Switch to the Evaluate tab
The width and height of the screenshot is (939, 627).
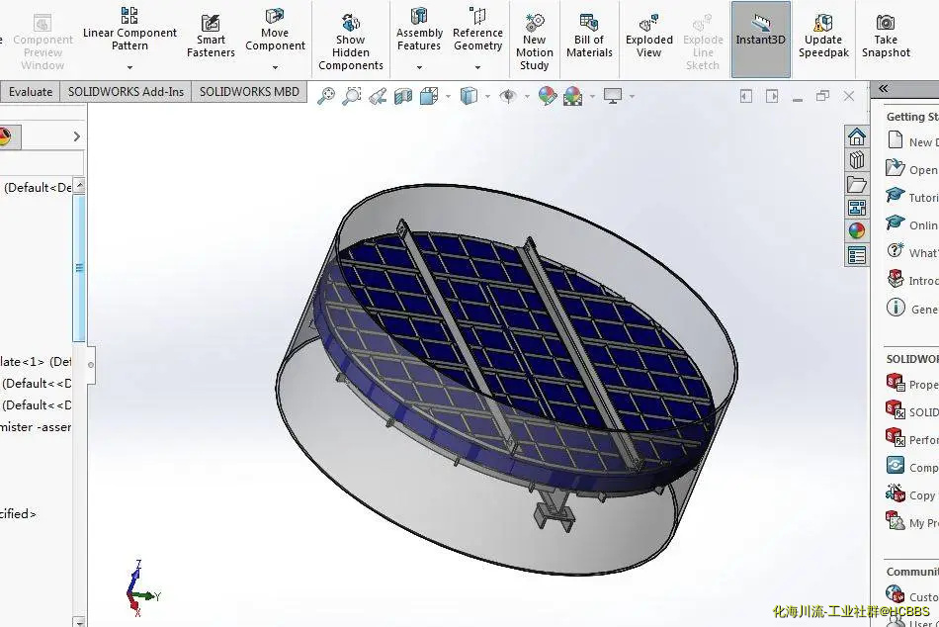31,92
